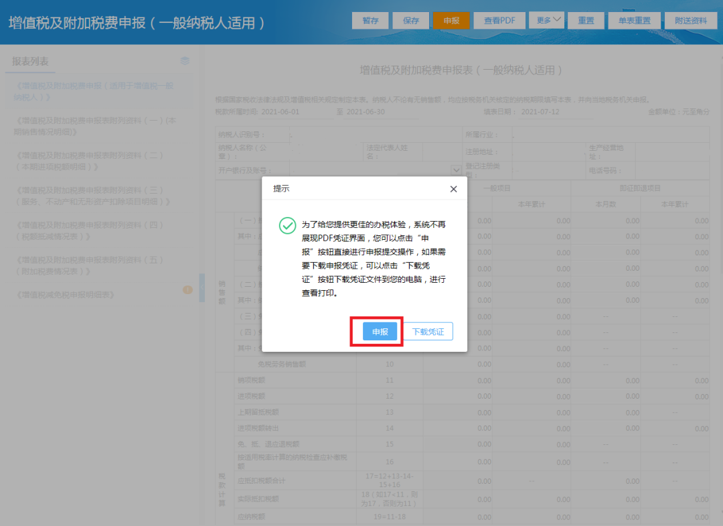Click the layers icon beside 报表列表
This screenshot has width=723, height=526.
point(185,60)
